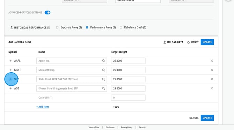Remove the AGG row with X
Image resolution: width=234 pixels, height=130 pixels.
[x=212, y=88]
